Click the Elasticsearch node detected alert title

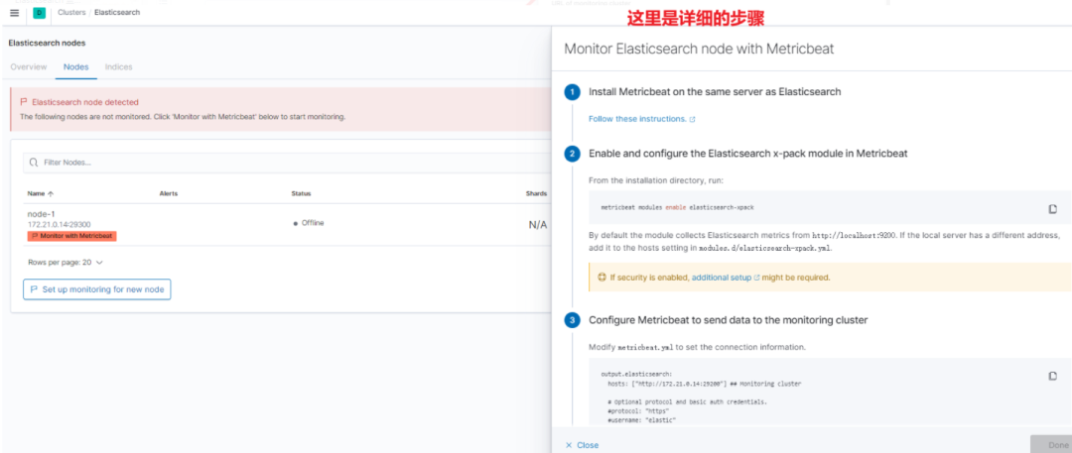(85, 102)
